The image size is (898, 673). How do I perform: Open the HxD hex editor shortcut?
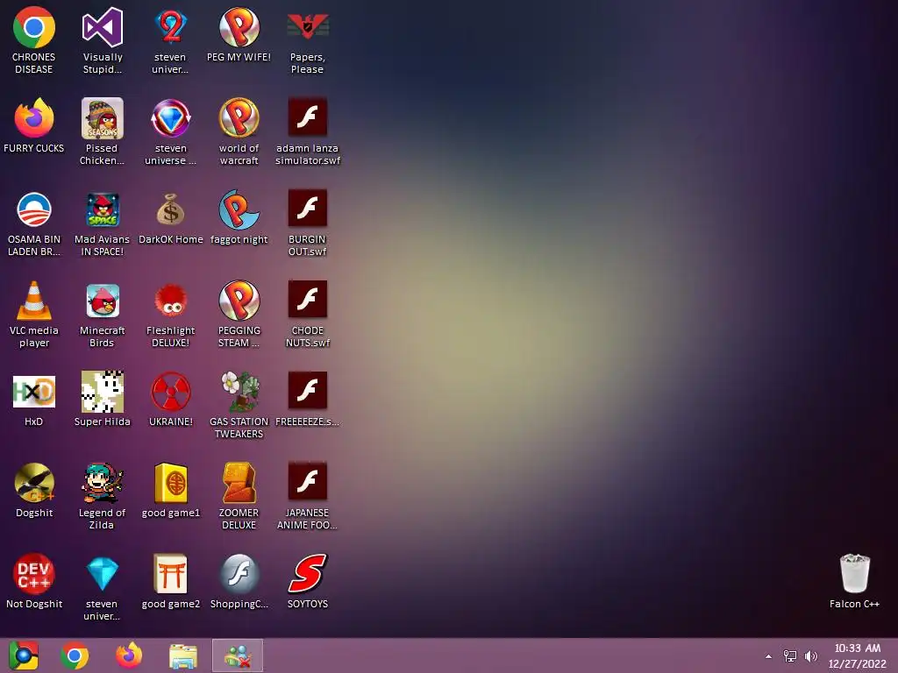coord(34,400)
